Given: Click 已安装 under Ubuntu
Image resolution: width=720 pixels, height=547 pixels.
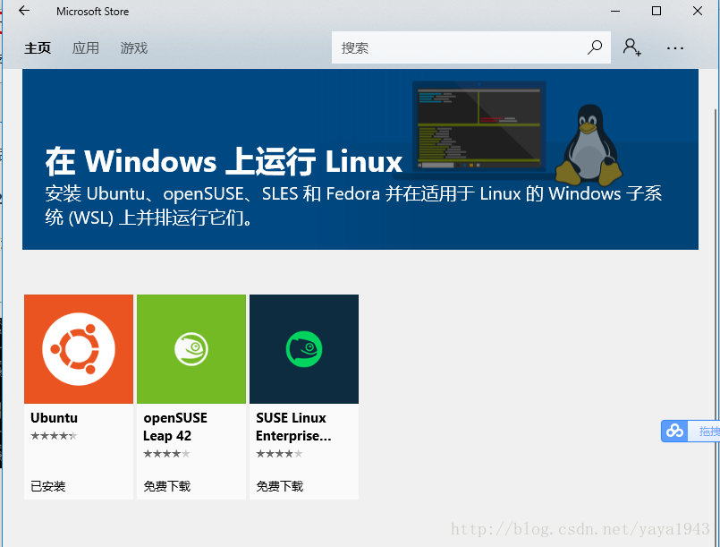Looking at the screenshot, I should pos(47,486).
